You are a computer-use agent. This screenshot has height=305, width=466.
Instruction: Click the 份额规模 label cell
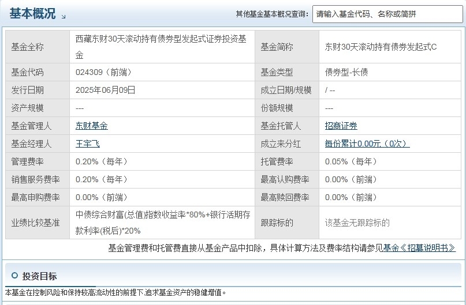click(x=287, y=108)
